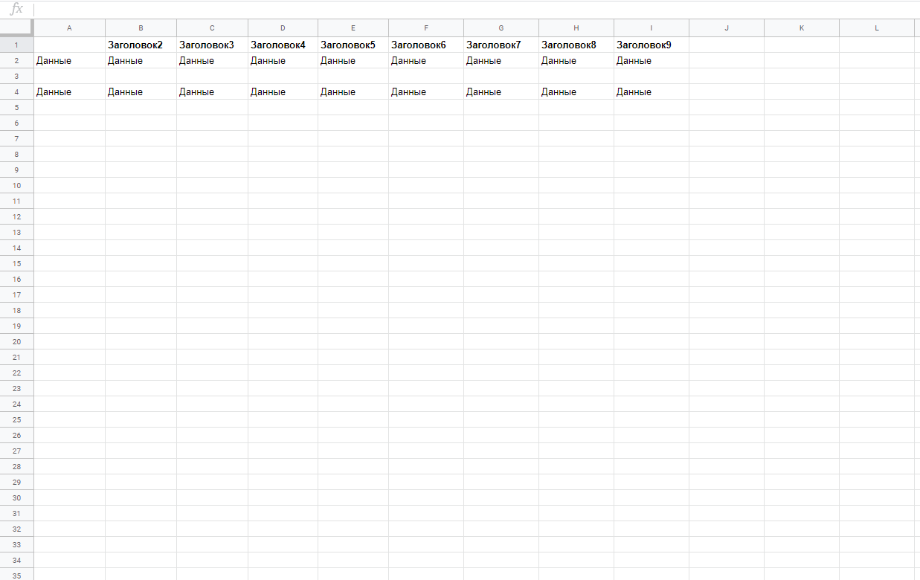Select column G header
Image resolution: width=920 pixels, height=580 pixels.
(501, 28)
